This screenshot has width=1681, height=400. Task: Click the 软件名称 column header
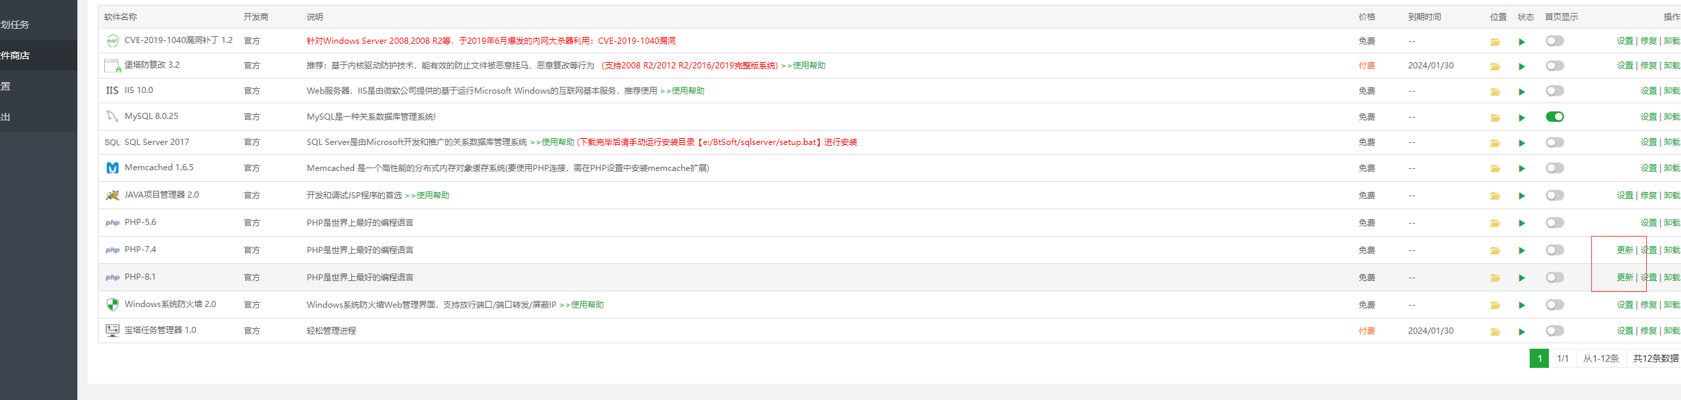(121, 17)
